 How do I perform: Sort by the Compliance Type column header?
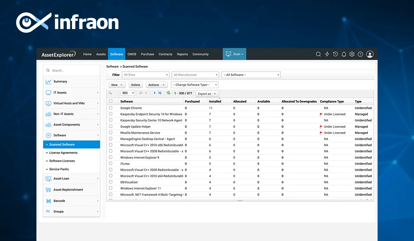coord(332,101)
